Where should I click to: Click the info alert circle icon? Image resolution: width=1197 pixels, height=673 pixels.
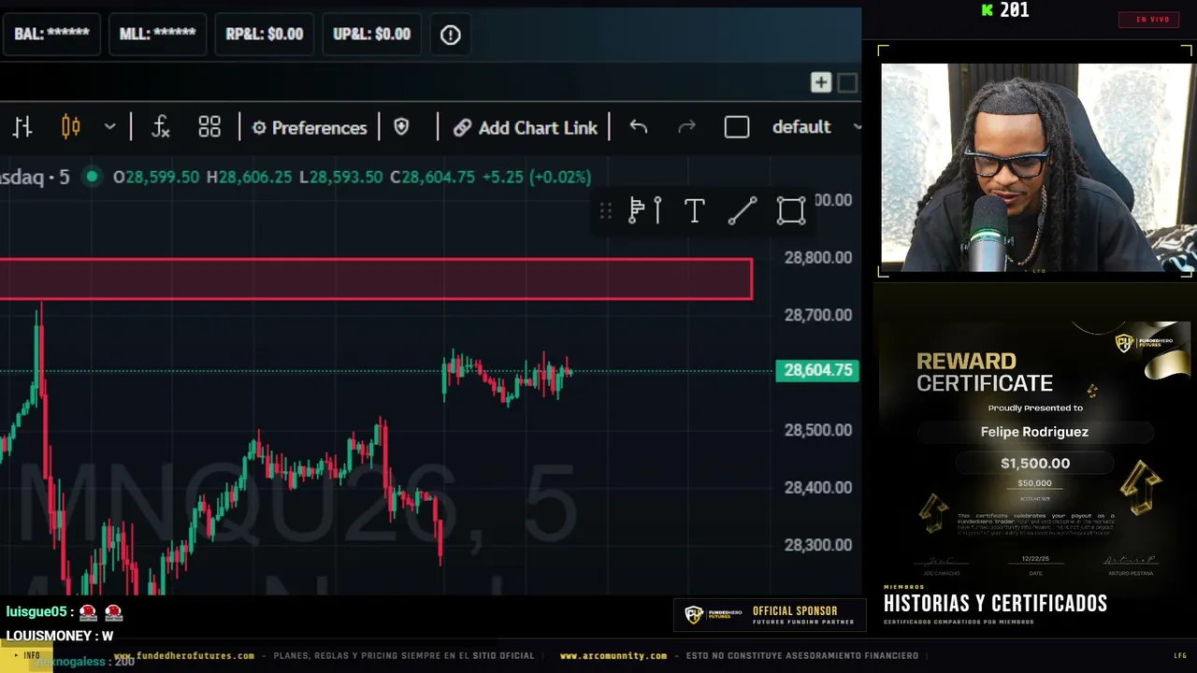tap(451, 35)
